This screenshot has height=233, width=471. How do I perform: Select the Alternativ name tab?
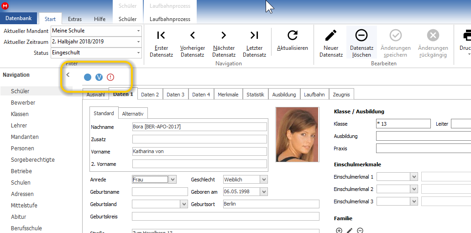click(x=133, y=114)
